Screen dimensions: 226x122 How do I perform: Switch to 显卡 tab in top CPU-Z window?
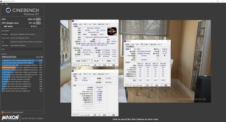(x=95, y=24)
